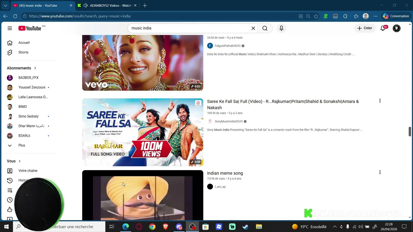Viewport: 413px width, 232px height.
Task: Open Windows Start menu
Action: (x=6, y=227)
